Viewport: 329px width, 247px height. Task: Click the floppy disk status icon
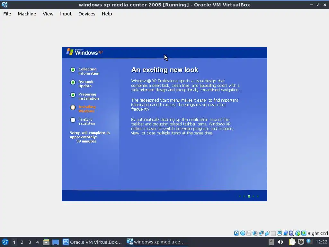pos(249,233)
